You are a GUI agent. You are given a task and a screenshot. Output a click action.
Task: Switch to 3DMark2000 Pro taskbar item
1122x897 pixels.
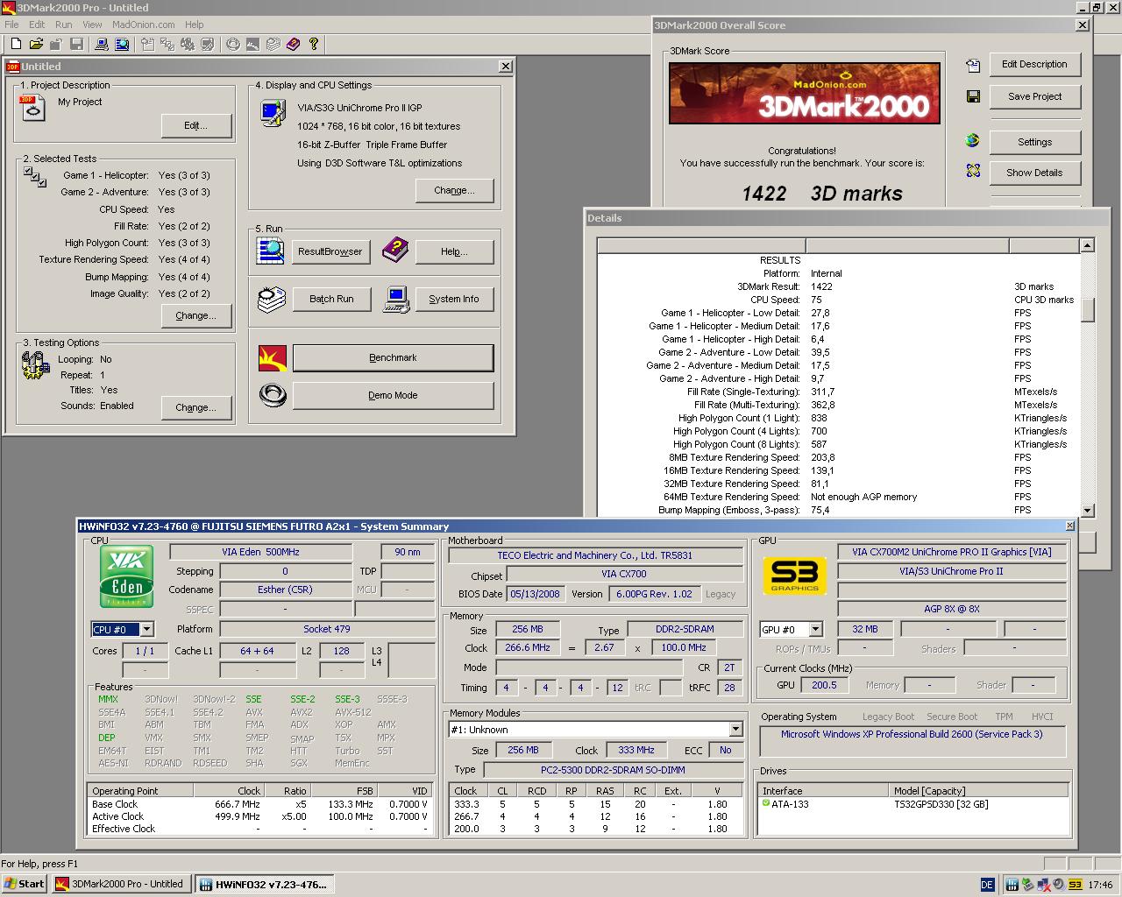click(121, 884)
